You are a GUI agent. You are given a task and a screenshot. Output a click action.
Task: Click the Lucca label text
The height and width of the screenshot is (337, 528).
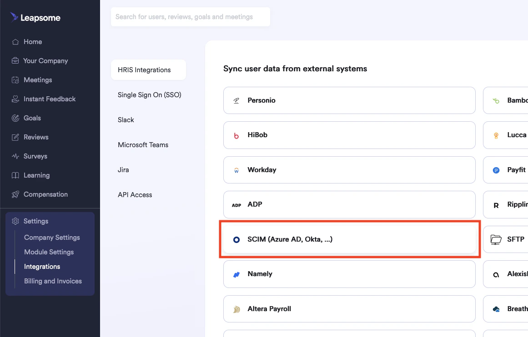click(x=517, y=135)
